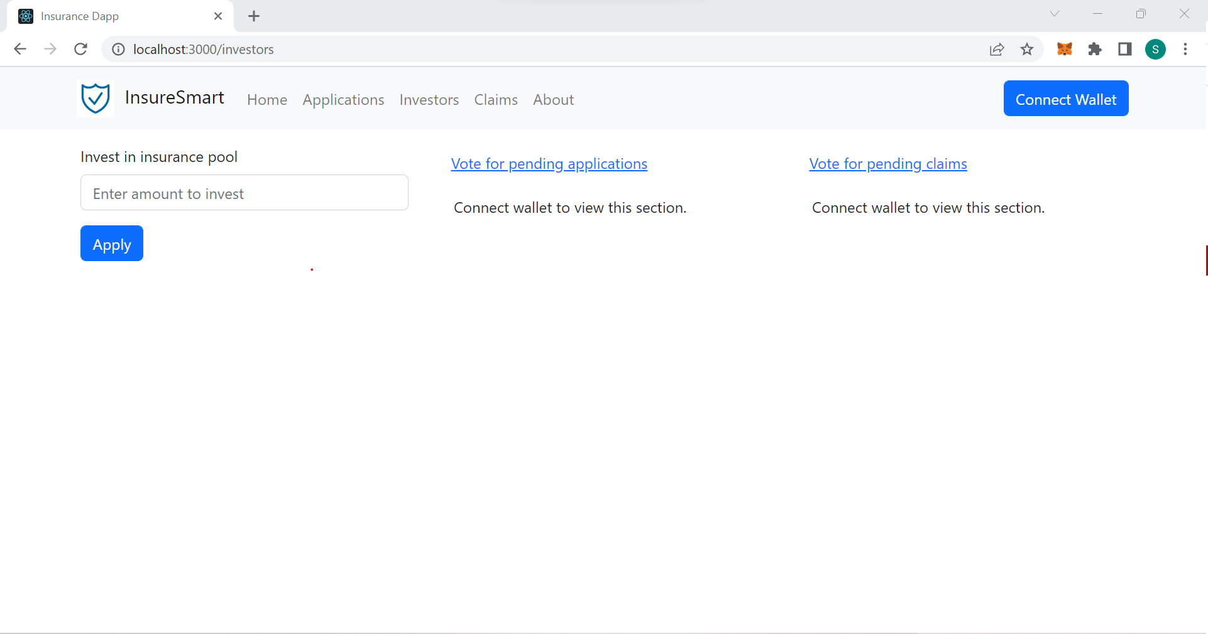Reload the page
This screenshot has height=634, width=1208.
click(x=80, y=49)
